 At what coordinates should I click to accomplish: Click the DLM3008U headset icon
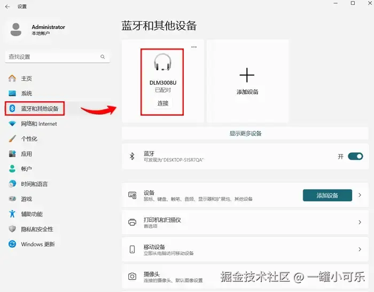(162, 62)
